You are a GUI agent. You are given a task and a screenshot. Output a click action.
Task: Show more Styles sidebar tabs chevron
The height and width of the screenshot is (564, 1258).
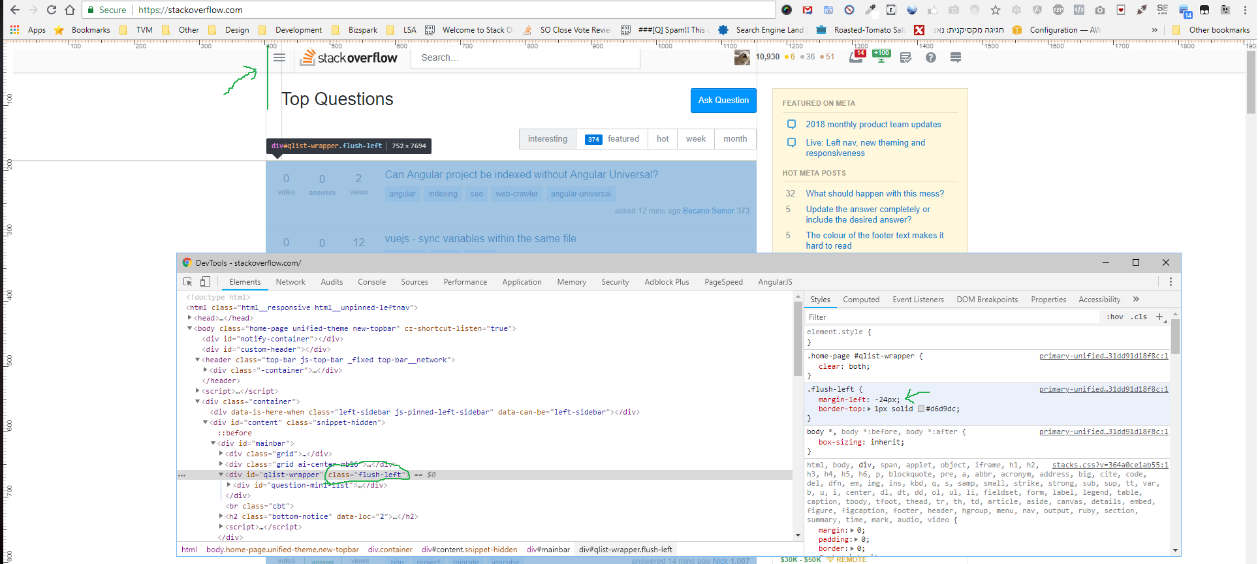point(1136,299)
